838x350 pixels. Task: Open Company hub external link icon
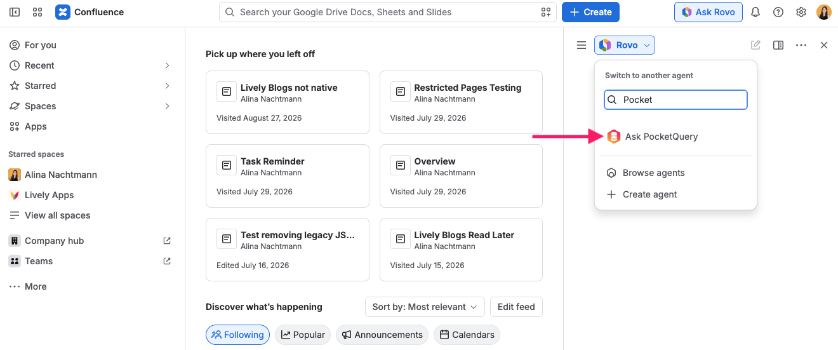coord(167,241)
